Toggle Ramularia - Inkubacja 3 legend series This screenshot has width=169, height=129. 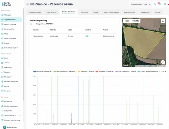tap(43, 71)
